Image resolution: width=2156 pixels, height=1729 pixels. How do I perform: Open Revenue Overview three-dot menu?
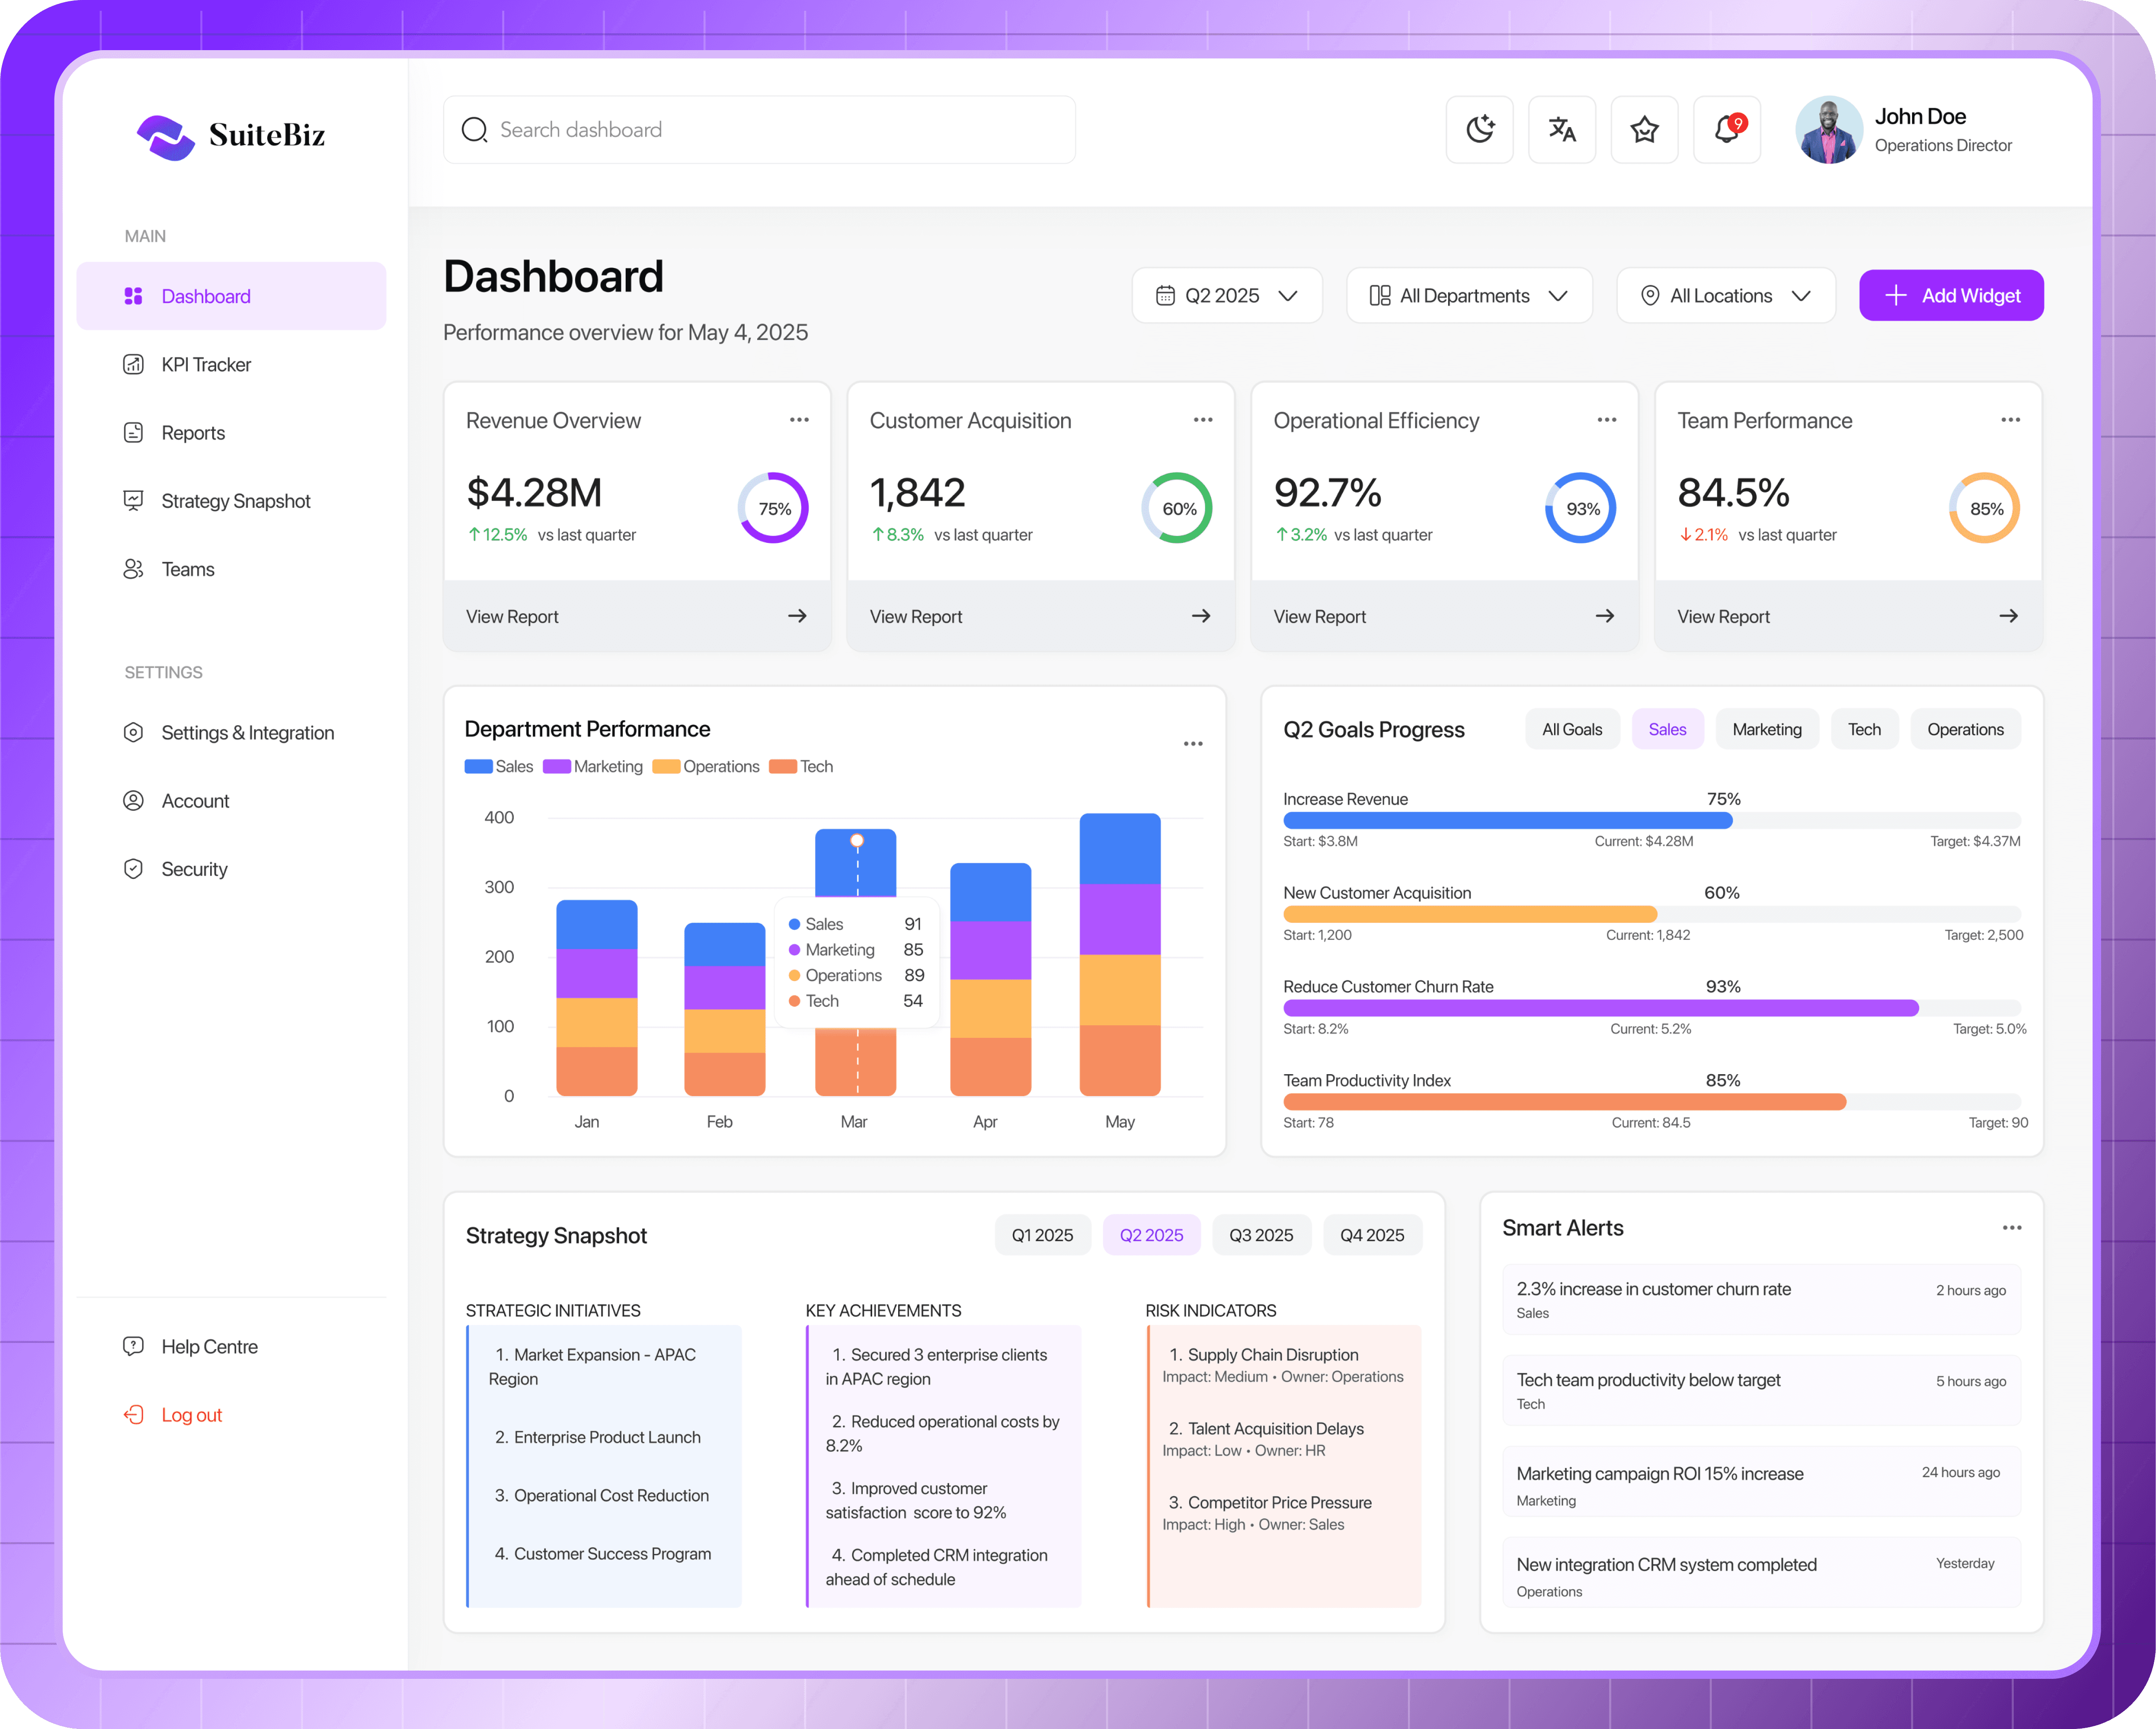799,420
